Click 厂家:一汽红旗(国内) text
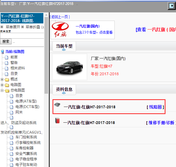The width and height of the screenshot is (176, 167). [108, 58]
